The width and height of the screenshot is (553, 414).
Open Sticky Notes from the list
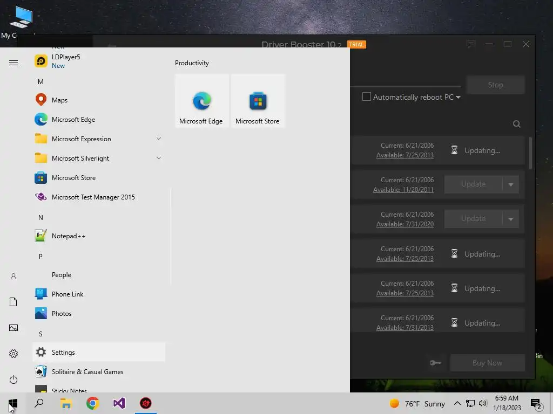[99, 387]
